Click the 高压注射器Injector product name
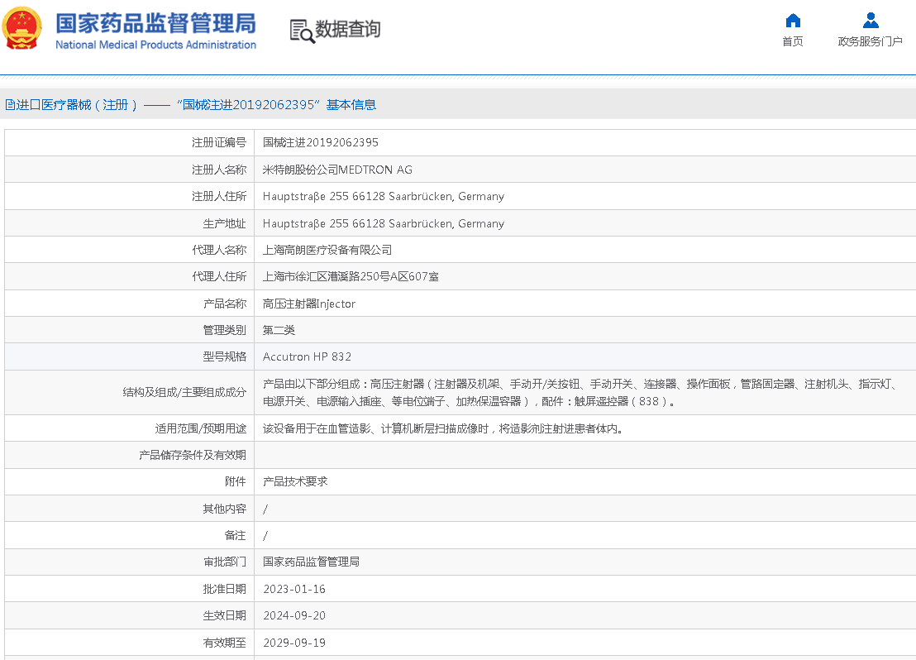916x660 pixels. tap(309, 304)
